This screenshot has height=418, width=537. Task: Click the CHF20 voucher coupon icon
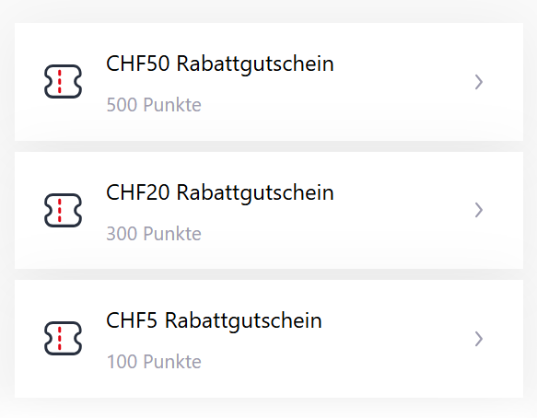pos(63,210)
